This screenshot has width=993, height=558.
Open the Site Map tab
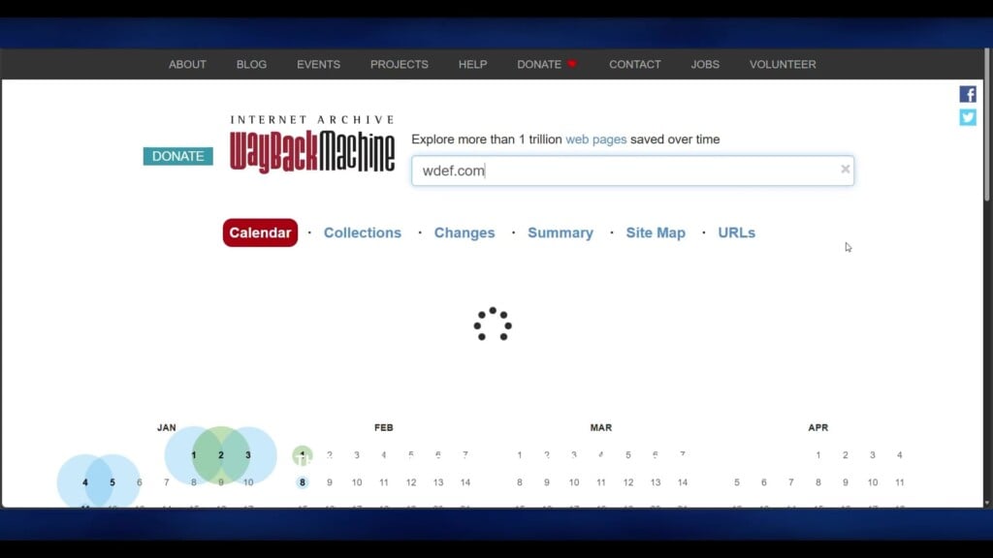(656, 232)
